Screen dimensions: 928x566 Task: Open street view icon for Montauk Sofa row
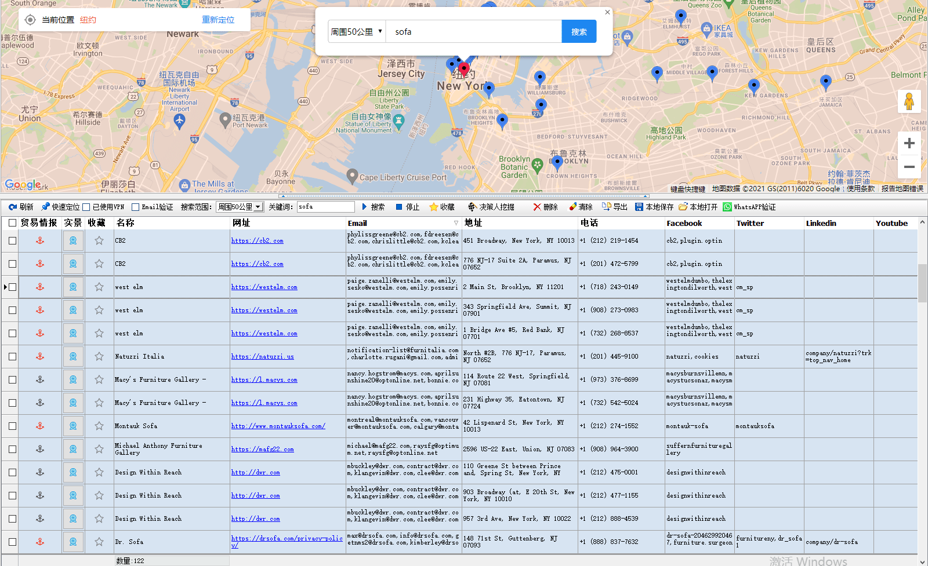coord(73,426)
